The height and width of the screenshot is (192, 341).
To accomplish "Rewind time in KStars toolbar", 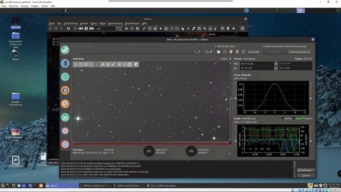I will coord(80,28).
